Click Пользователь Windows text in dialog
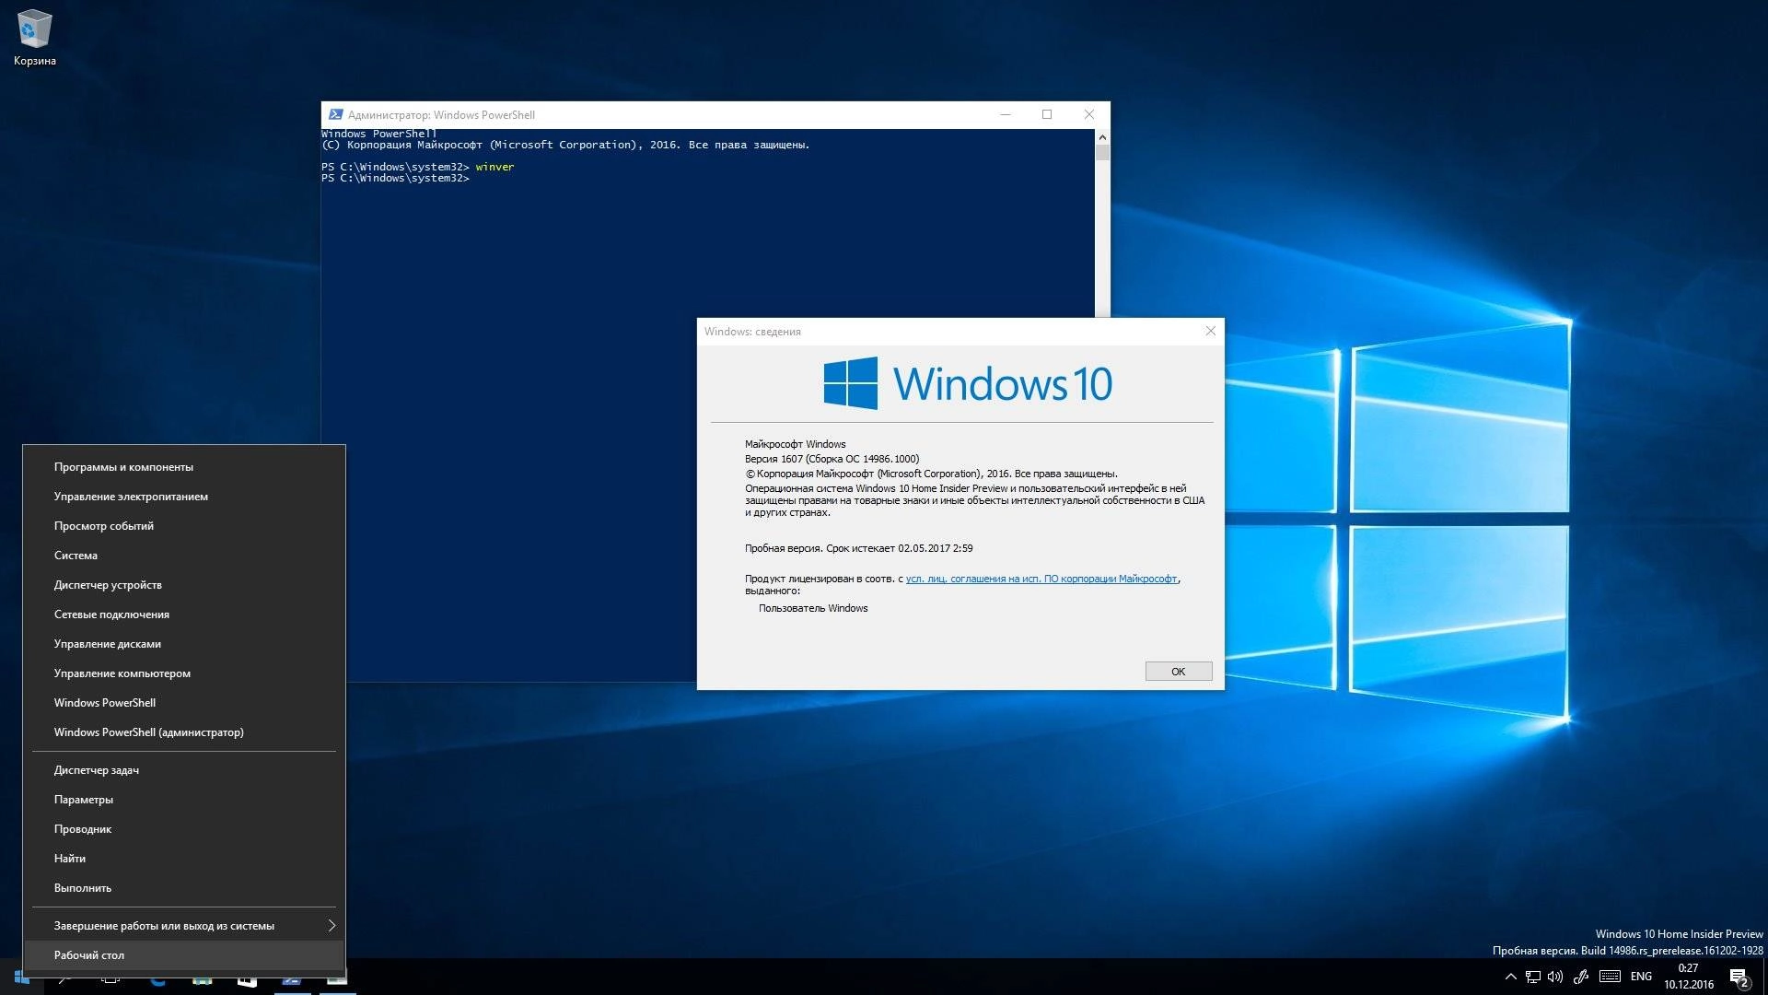1768x995 pixels. pyautogui.click(x=813, y=608)
